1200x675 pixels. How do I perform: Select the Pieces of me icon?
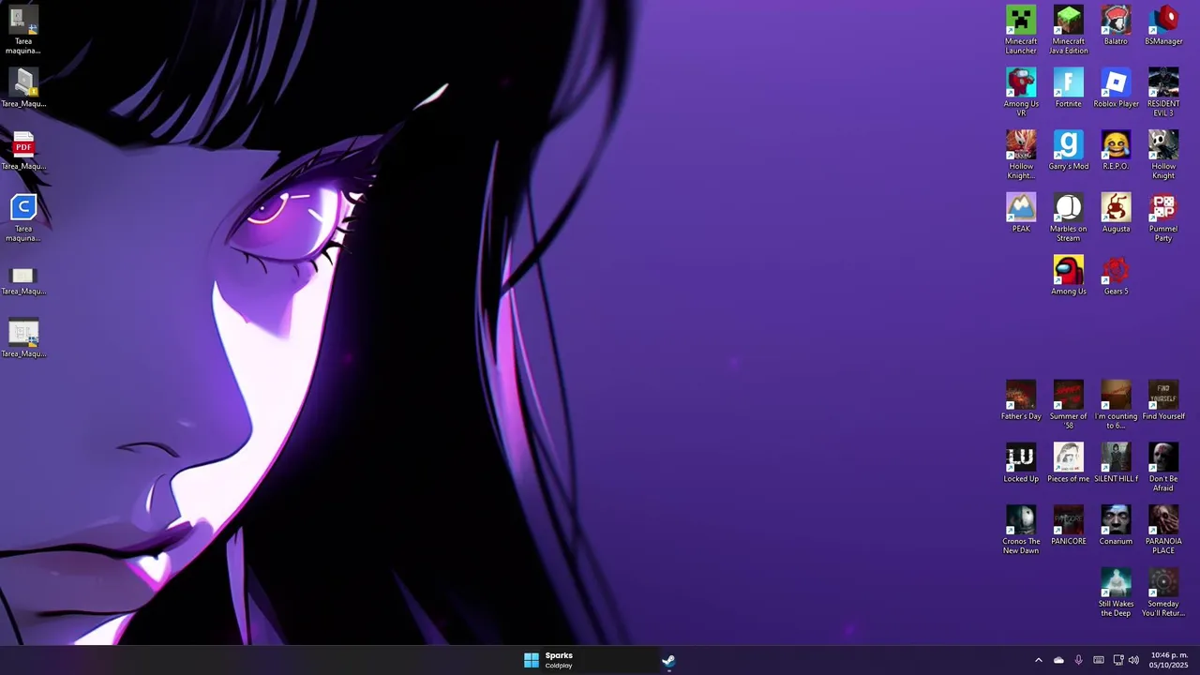tap(1069, 463)
